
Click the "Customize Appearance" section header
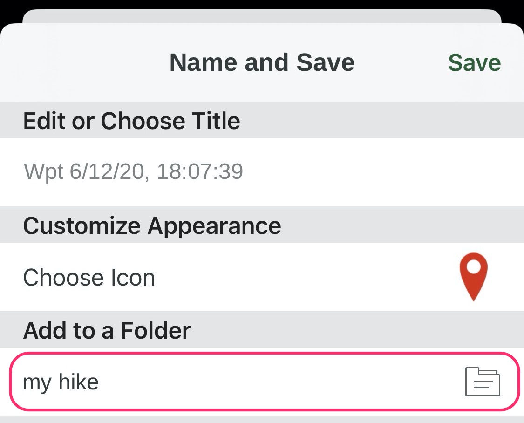tap(152, 226)
